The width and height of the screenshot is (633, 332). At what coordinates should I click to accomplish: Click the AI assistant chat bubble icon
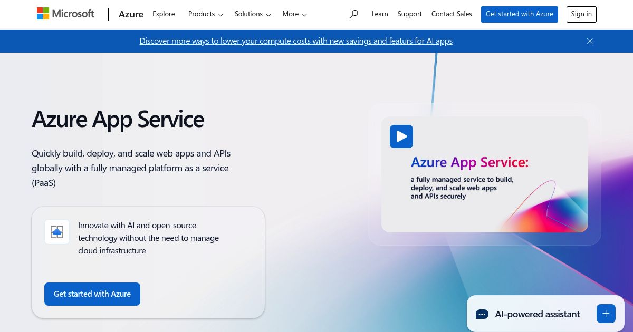[482, 314]
